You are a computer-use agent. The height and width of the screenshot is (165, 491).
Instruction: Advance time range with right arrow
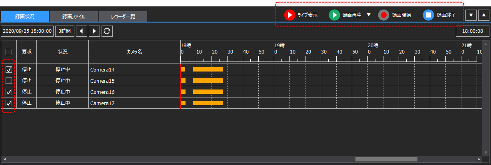tap(94, 31)
